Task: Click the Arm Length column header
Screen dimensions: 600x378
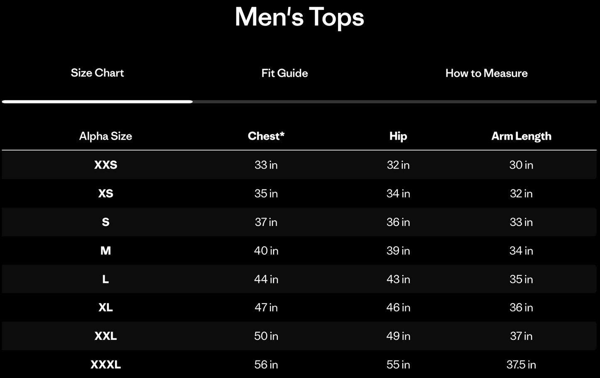Action: pyautogui.click(x=521, y=136)
